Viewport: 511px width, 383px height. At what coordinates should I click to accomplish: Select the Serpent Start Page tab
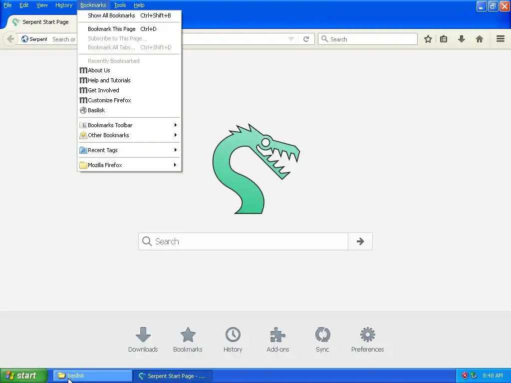(x=41, y=22)
